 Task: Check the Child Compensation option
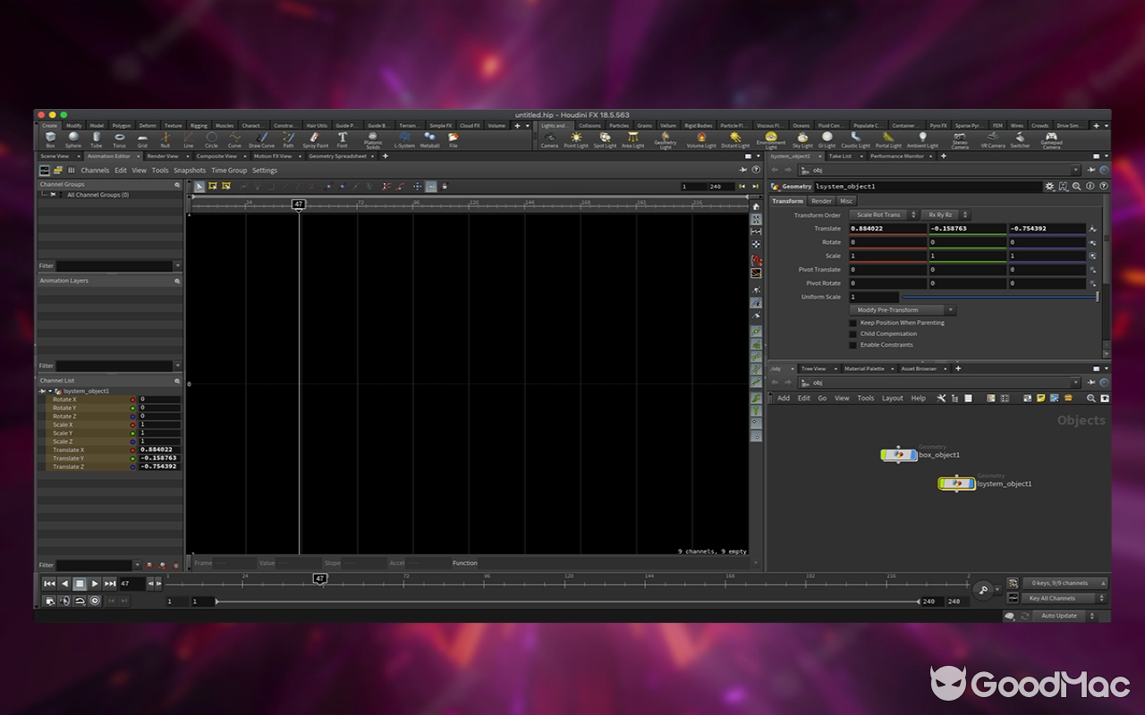tap(852, 333)
